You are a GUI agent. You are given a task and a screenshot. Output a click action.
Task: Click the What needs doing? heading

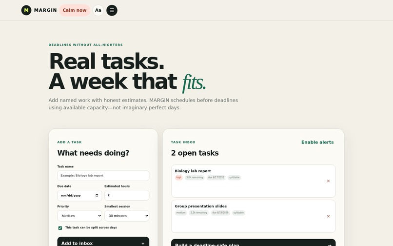click(93, 153)
